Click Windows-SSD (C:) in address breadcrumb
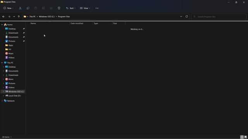248x139 pixels. (46, 17)
